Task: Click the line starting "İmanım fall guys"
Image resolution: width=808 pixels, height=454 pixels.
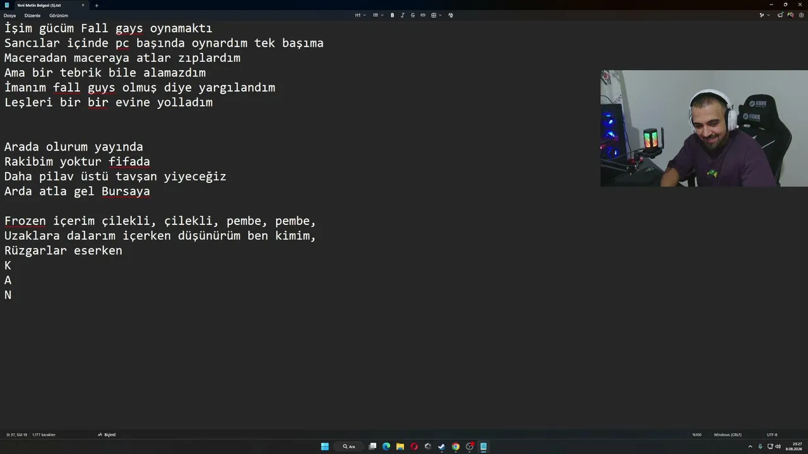Action: pos(140,88)
